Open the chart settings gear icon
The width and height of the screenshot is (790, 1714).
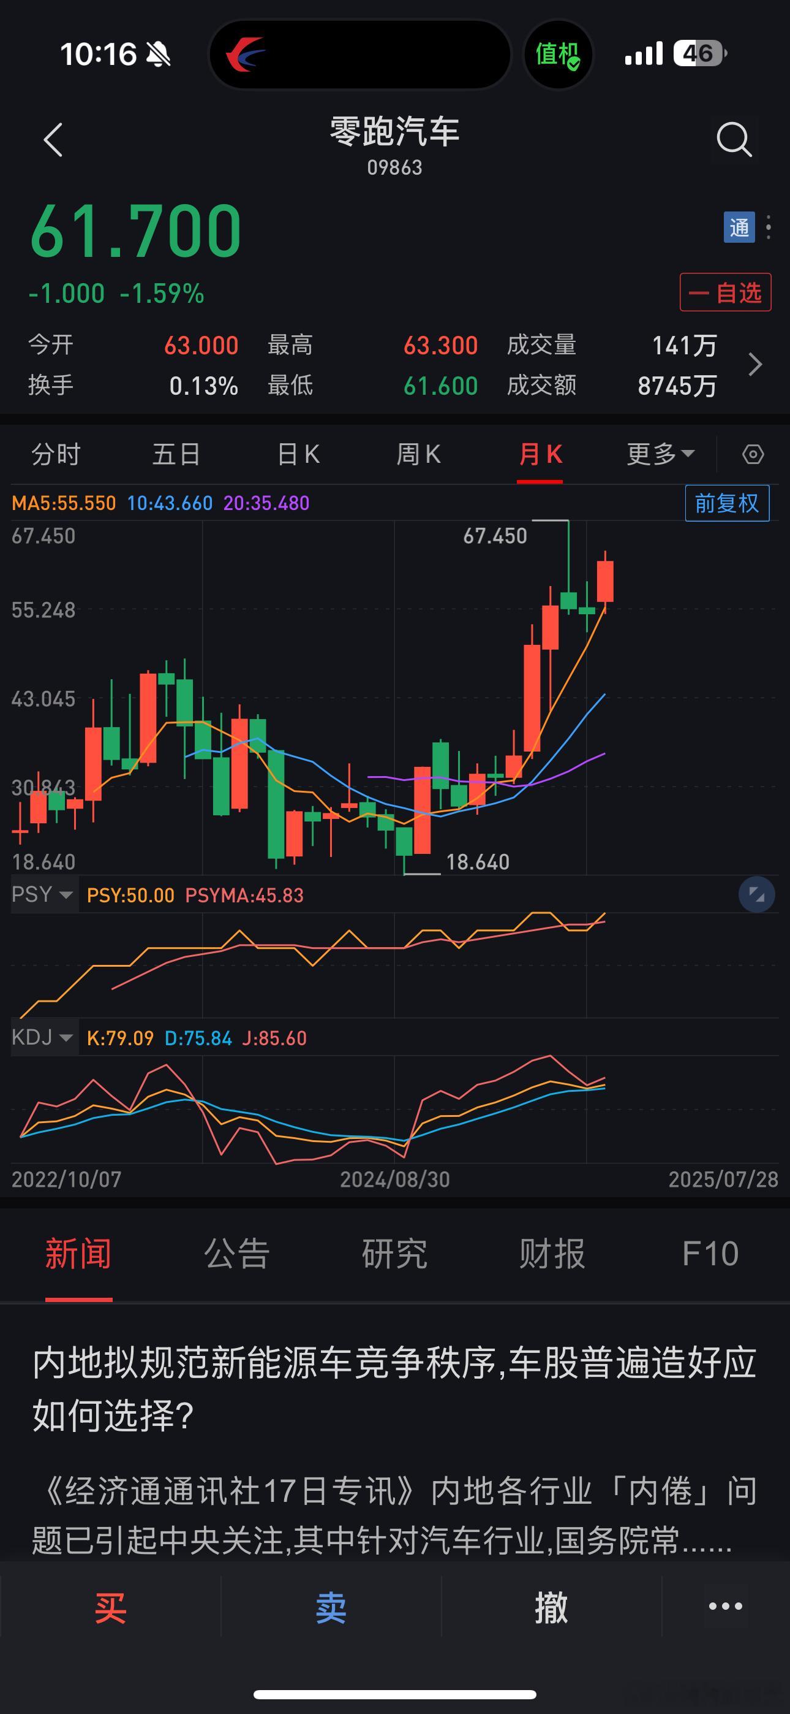pos(753,454)
